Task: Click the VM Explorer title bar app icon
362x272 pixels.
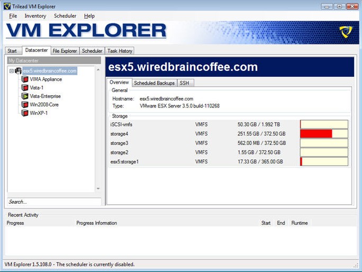Action: (5, 6)
